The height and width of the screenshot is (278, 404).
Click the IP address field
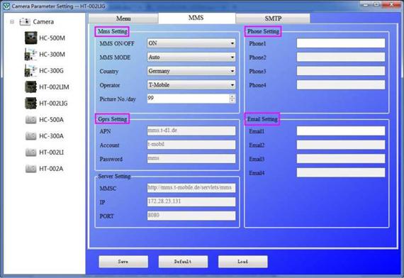coord(191,201)
